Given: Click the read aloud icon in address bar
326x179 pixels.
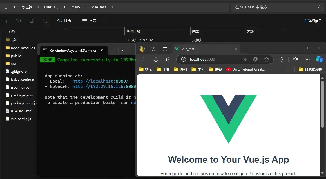Looking at the screenshot, I should [244, 59].
